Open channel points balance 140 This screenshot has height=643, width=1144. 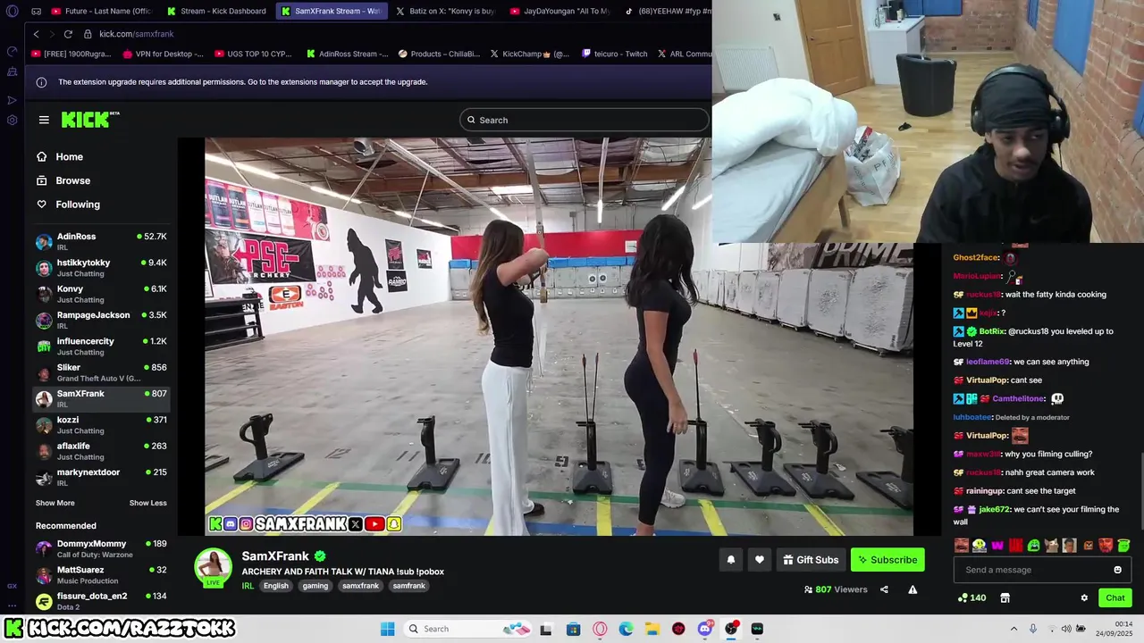coord(972,597)
